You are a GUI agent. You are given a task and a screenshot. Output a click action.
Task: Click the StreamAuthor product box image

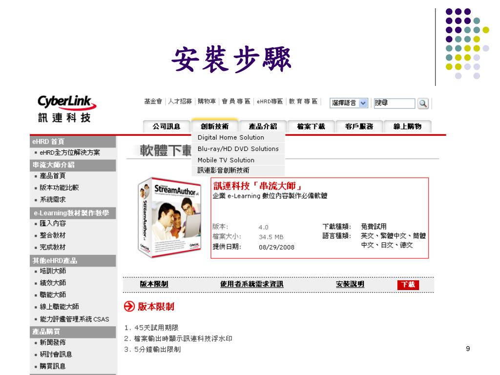(x=169, y=217)
